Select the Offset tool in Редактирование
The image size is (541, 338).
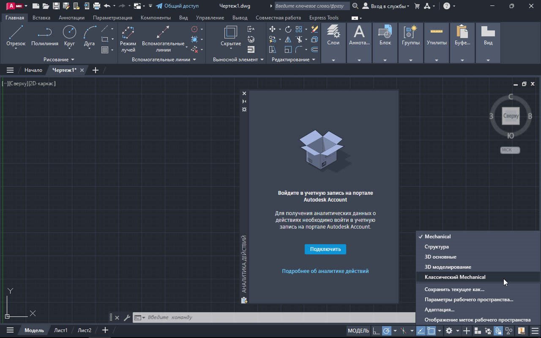(x=314, y=49)
